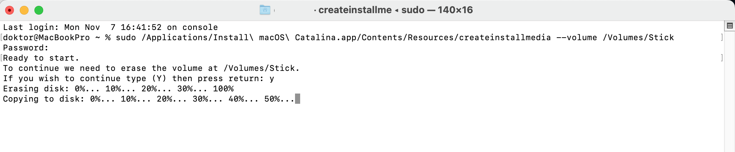The image size is (735, 152).
Task: Click the home folder proxy icon in title bar
Action: point(265,10)
